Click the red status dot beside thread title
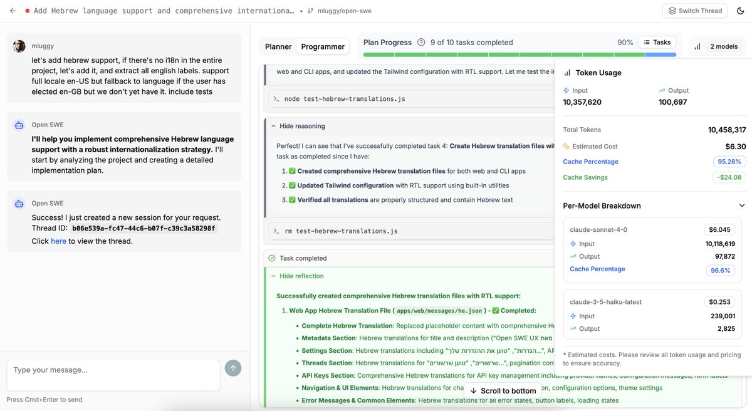Viewport: 752px width, 411px height. (x=28, y=11)
